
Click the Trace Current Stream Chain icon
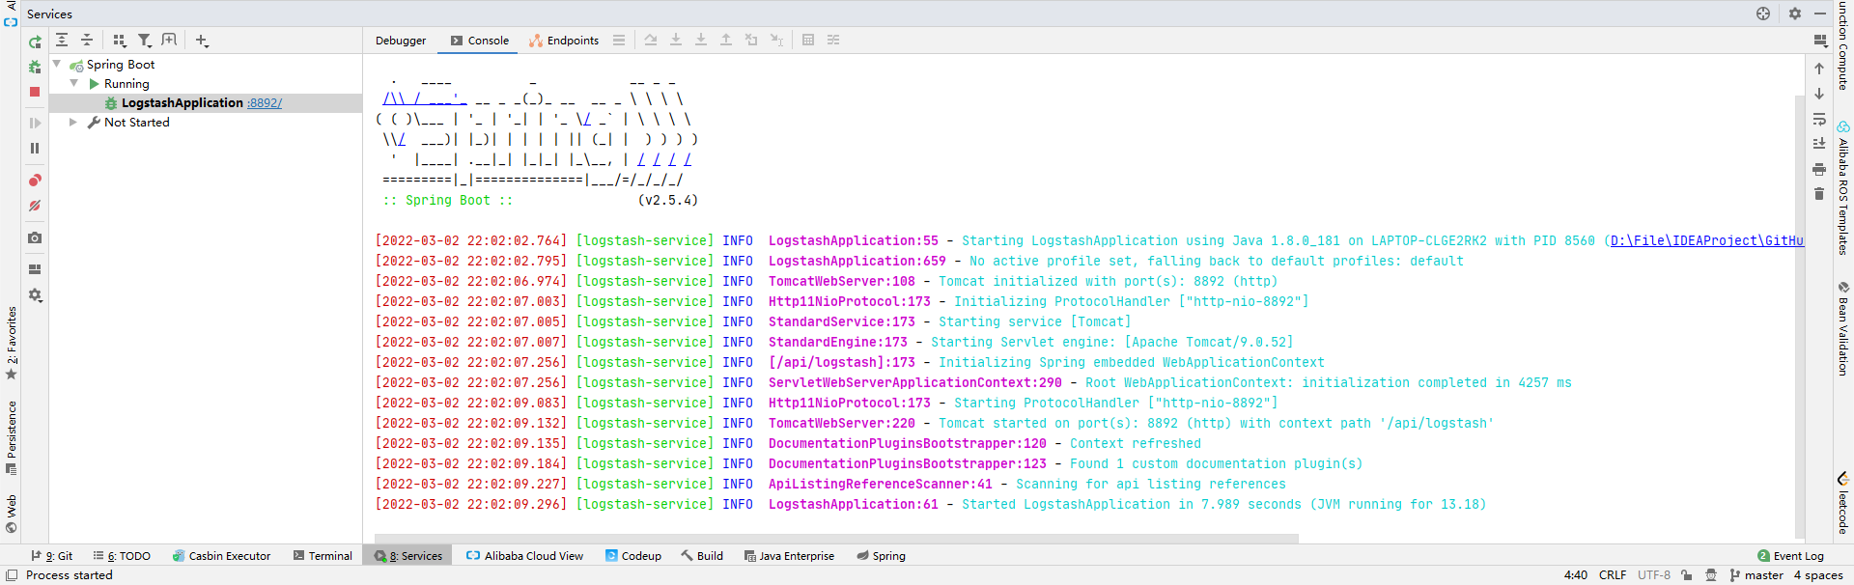coord(833,40)
